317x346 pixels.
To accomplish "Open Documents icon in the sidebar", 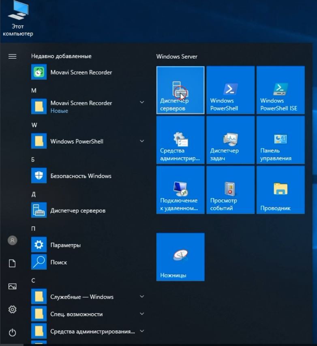I will 12,263.
